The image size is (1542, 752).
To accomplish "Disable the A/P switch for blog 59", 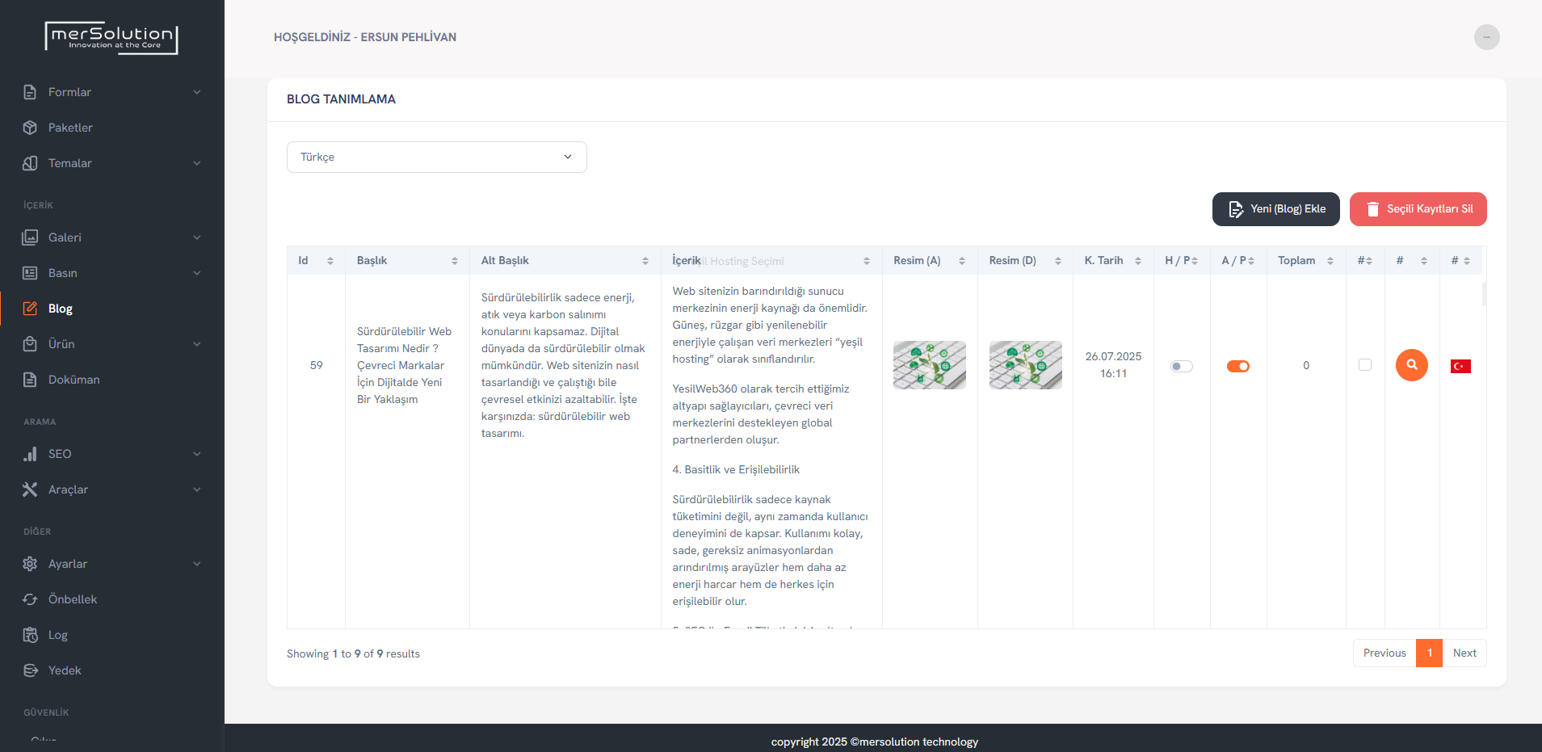I will point(1237,366).
